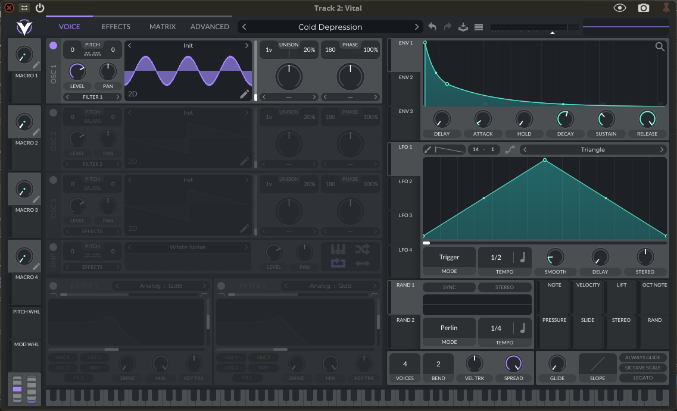677x411 pixels.
Task: Toggle the sampler loop icon
Action: click(338, 263)
